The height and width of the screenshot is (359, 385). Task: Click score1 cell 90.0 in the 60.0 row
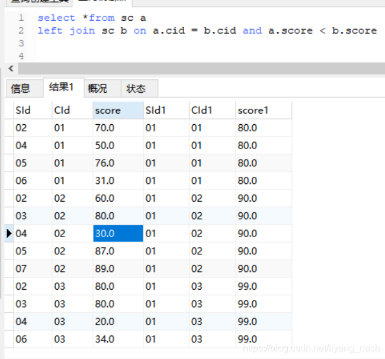point(264,198)
